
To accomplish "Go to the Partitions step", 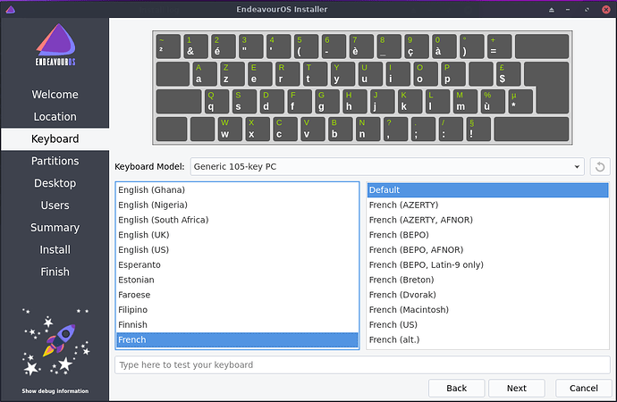I will pyautogui.click(x=55, y=161).
